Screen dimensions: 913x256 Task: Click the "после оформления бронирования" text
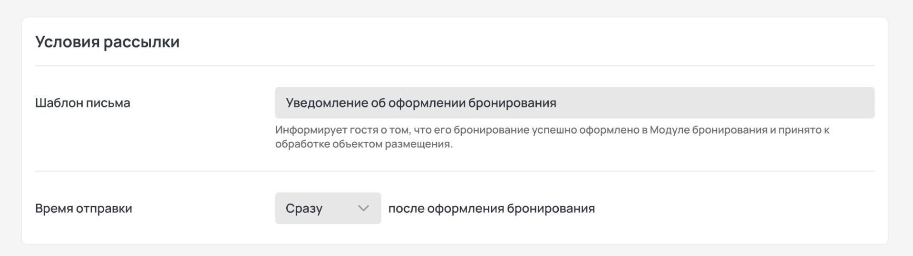(x=492, y=209)
